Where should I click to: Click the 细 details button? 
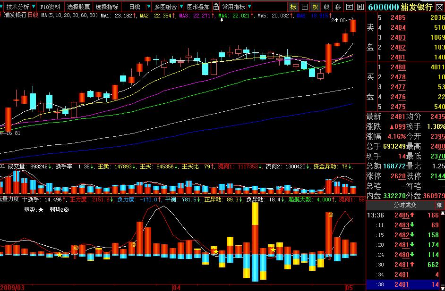pyautogui.click(x=439, y=205)
